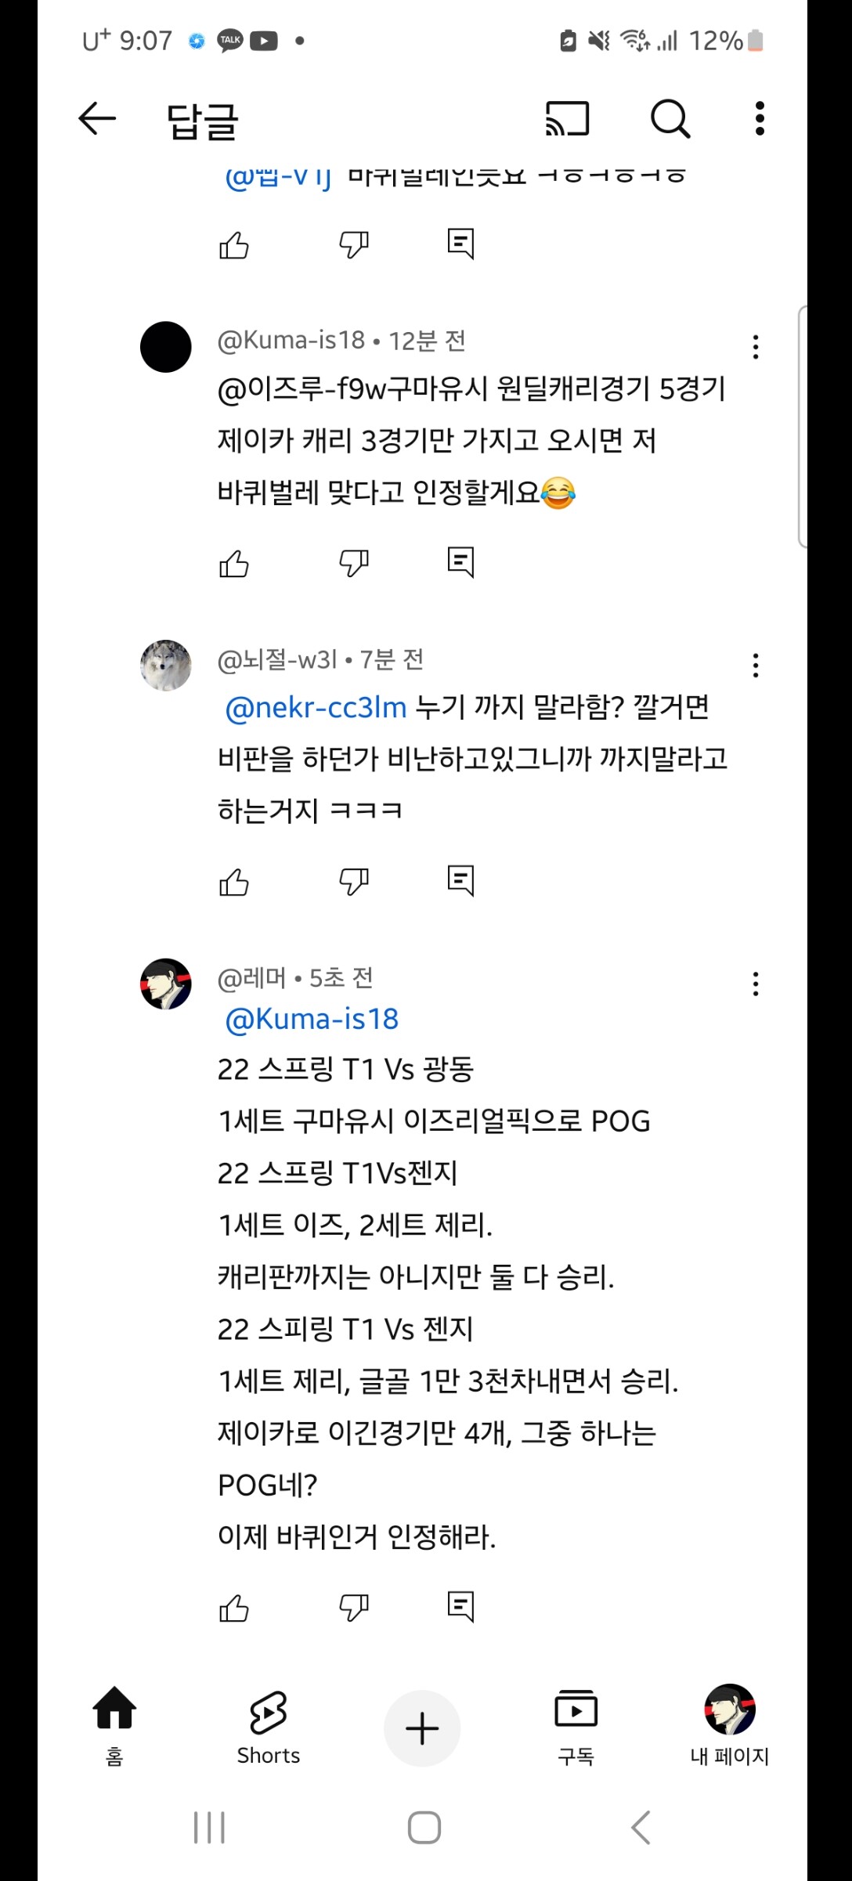852x1881 pixels.
Task: Reply to the @Kuma-is18 comment
Action: coord(460,562)
